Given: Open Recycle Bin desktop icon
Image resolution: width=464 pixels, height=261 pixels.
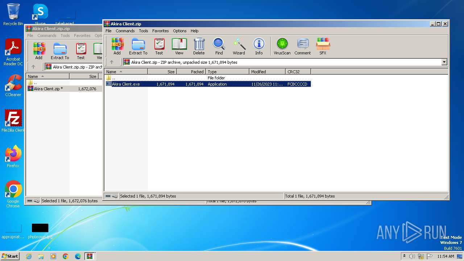Looking at the screenshot, I should point(13,14).
